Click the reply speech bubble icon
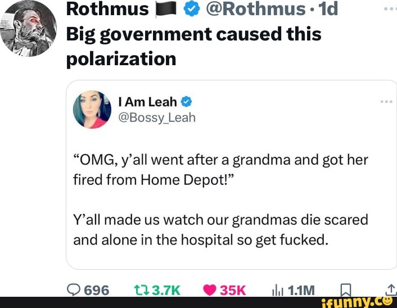This screenshot has width=397, height=308. 74,290
